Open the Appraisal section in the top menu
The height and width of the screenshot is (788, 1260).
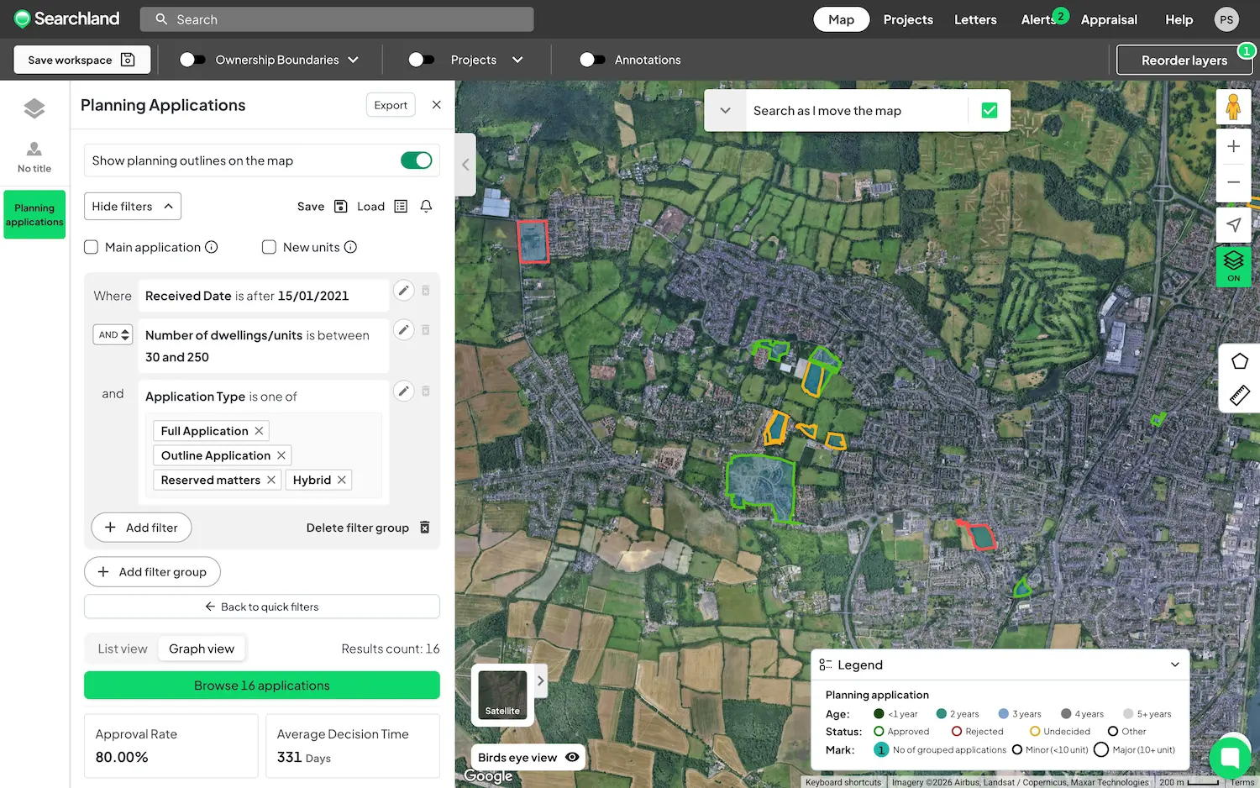tap(1109, 19)
